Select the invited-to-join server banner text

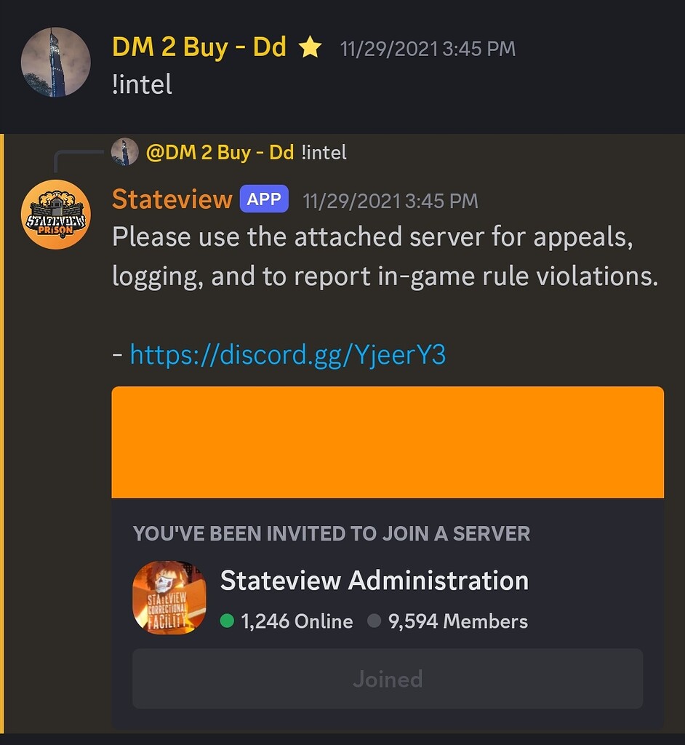[332, 533]
